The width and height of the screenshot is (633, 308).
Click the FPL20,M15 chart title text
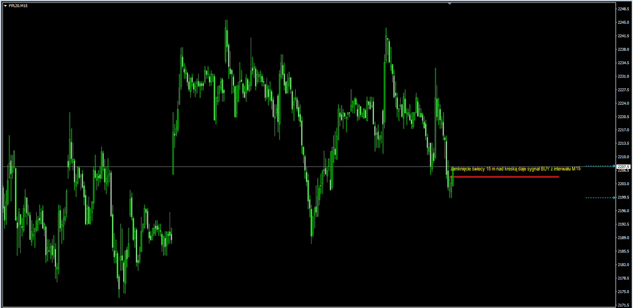[18, 5]
